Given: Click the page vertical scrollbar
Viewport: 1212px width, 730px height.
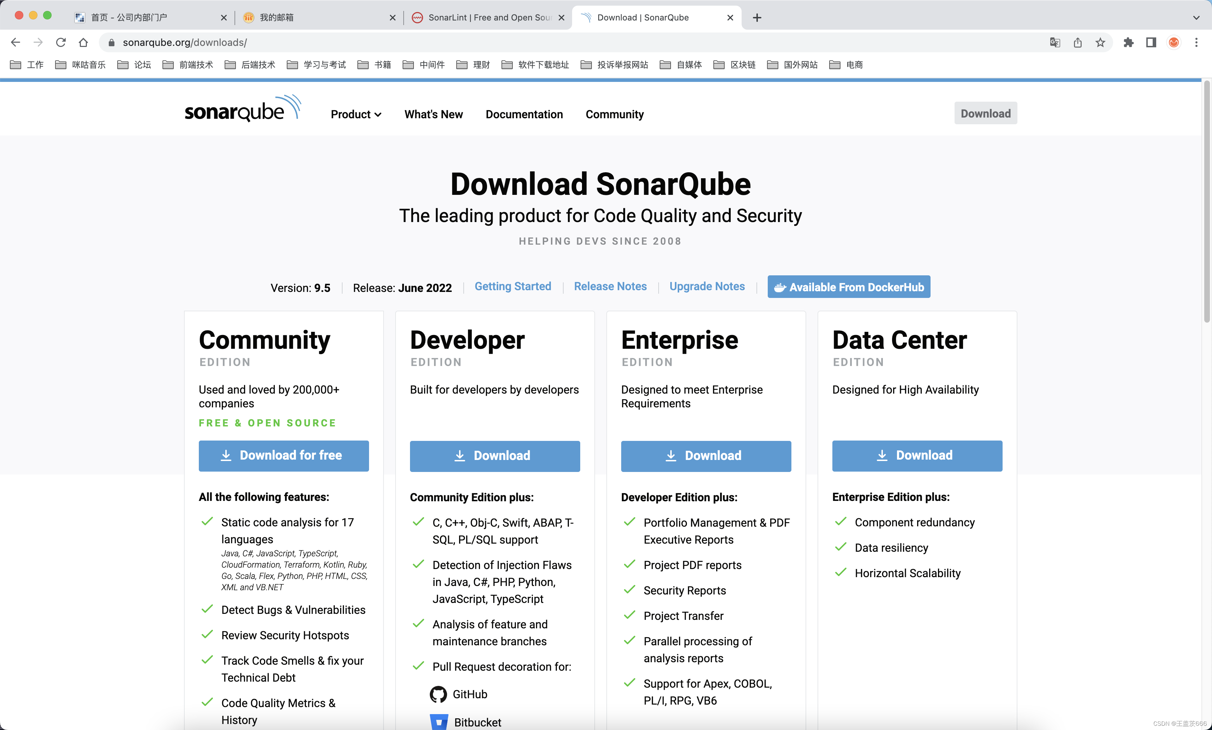Looking at the screenshot, I should [1207, 202].
